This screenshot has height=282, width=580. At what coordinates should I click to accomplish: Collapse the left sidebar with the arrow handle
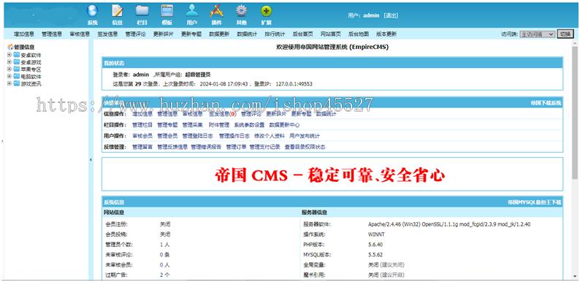pos(91,160)
